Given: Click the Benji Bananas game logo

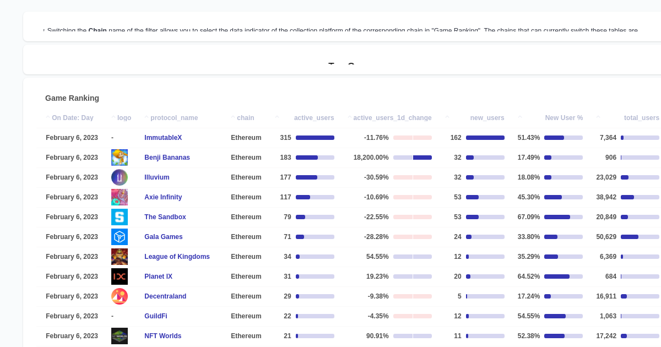Looking at the screenshot, I should click(120, 158).
